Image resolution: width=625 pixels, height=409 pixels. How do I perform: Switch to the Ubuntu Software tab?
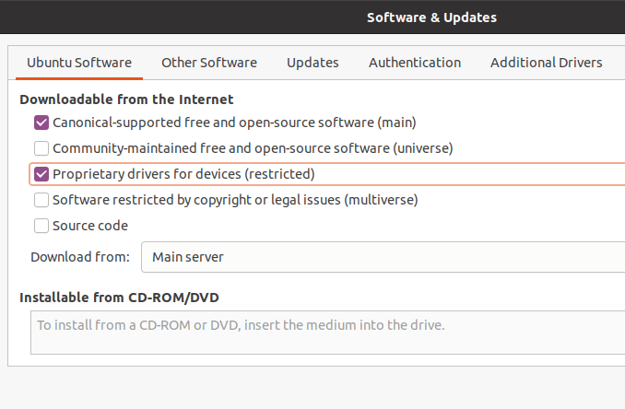[x=79, y=63]
